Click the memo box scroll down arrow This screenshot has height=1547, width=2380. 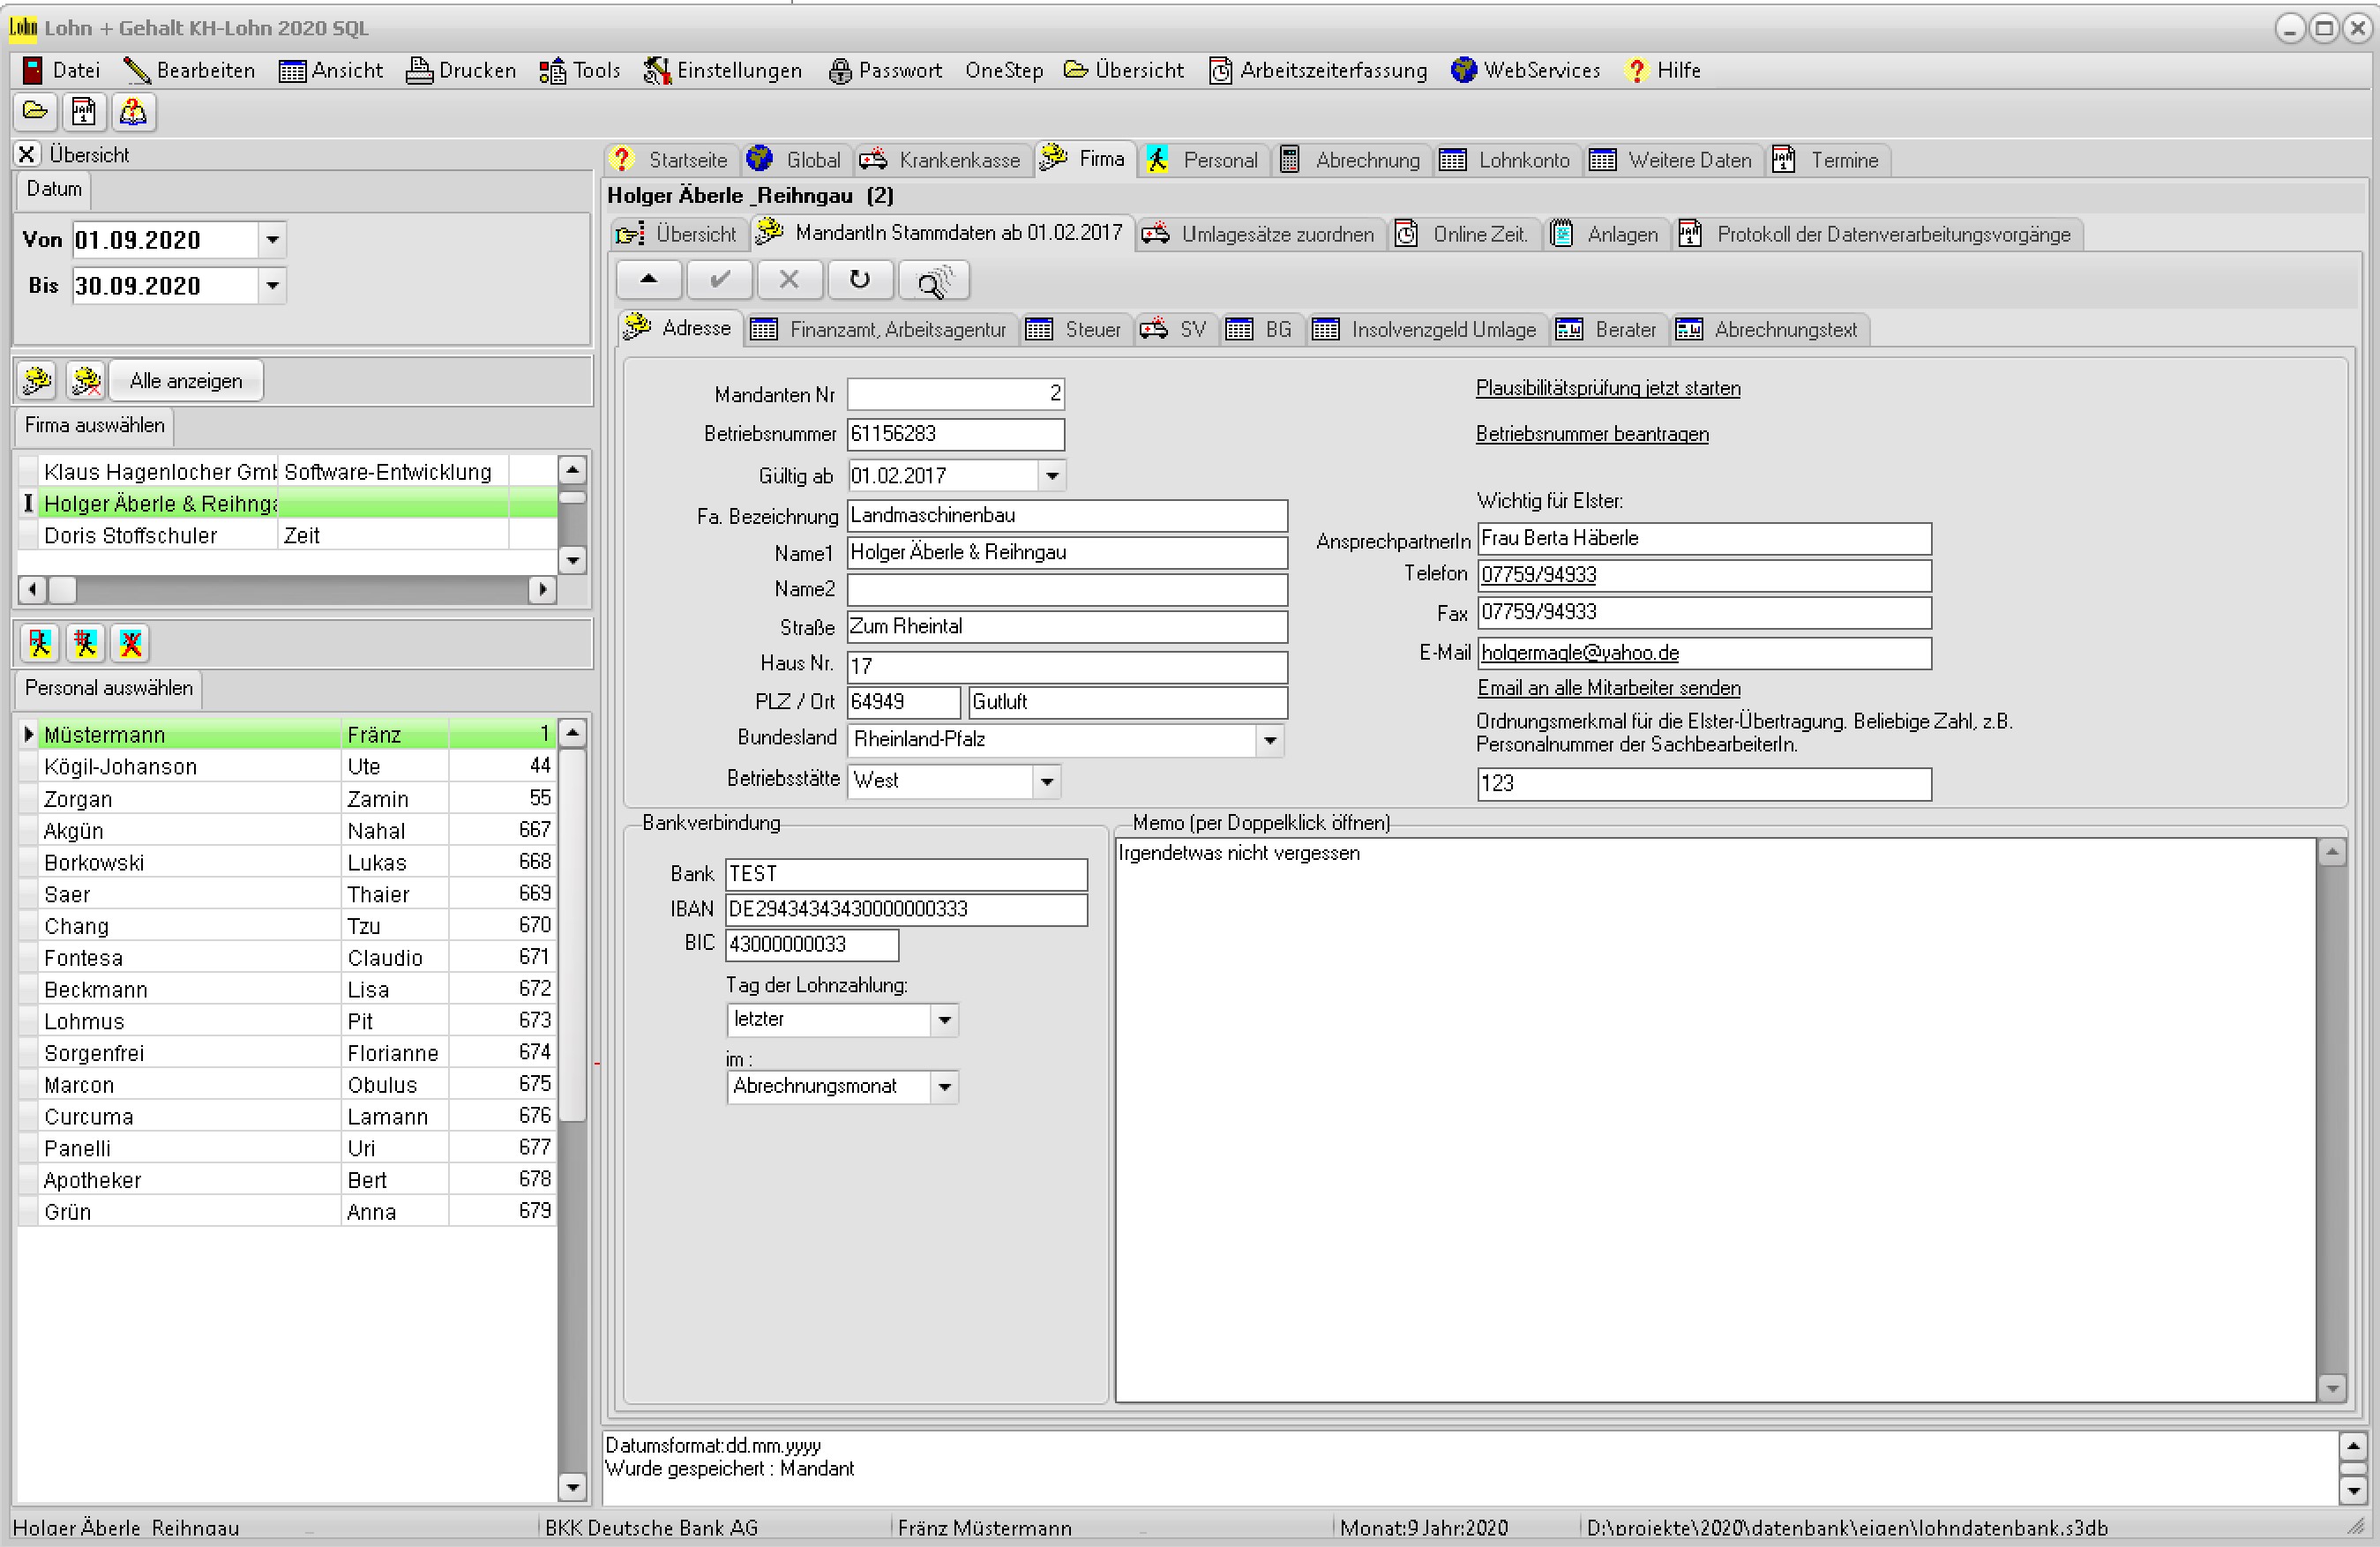[2332, 1389]
